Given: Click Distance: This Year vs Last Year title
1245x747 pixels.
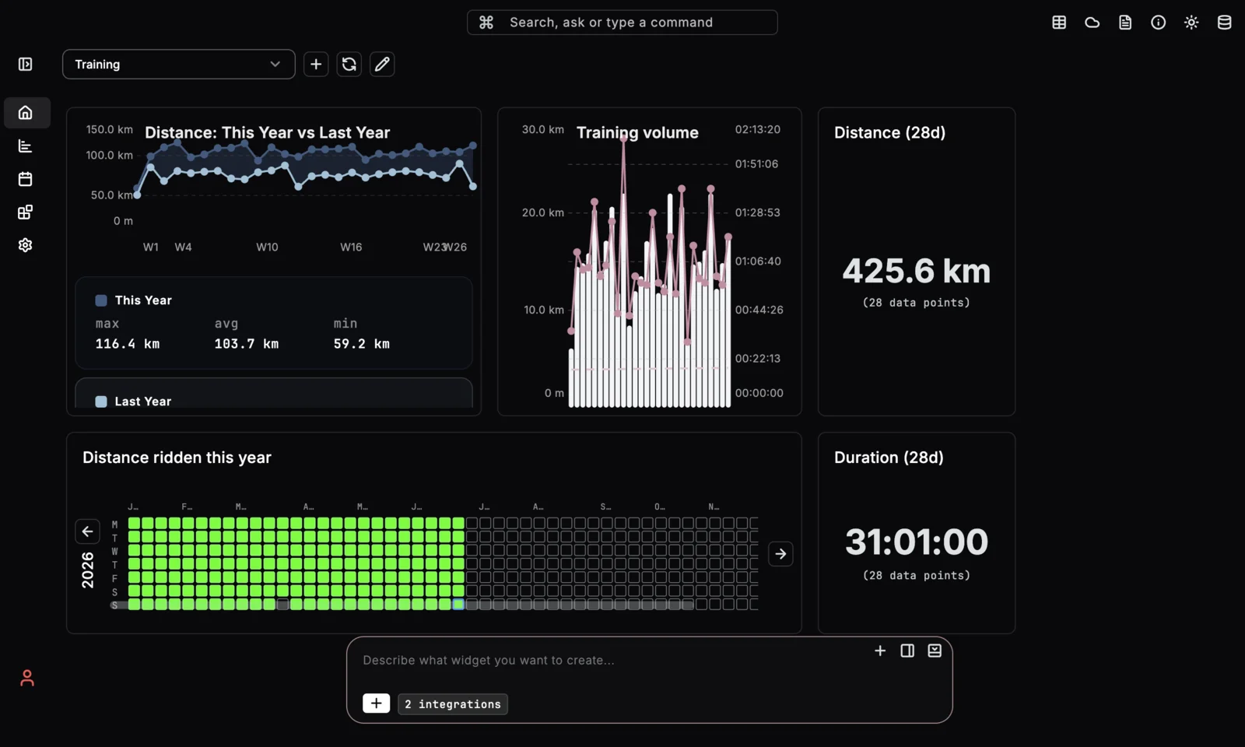Looking at the screenshot, I should (x=268, y=133).
